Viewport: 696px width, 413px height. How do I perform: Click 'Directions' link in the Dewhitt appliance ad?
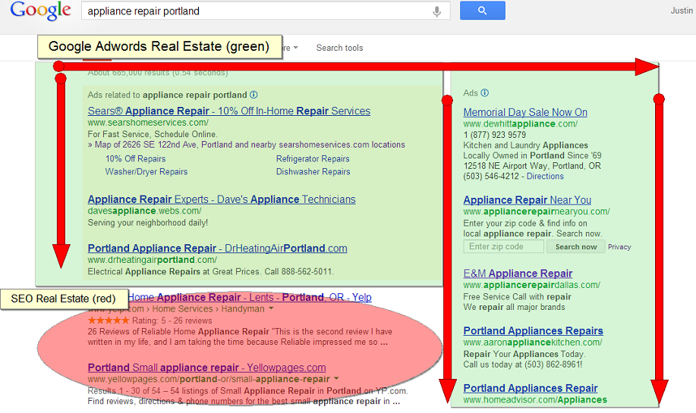click(545, 176)
